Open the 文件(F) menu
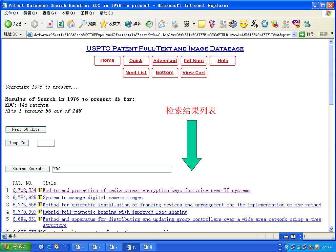Viewport: 336px width, 252px height. 11,13
